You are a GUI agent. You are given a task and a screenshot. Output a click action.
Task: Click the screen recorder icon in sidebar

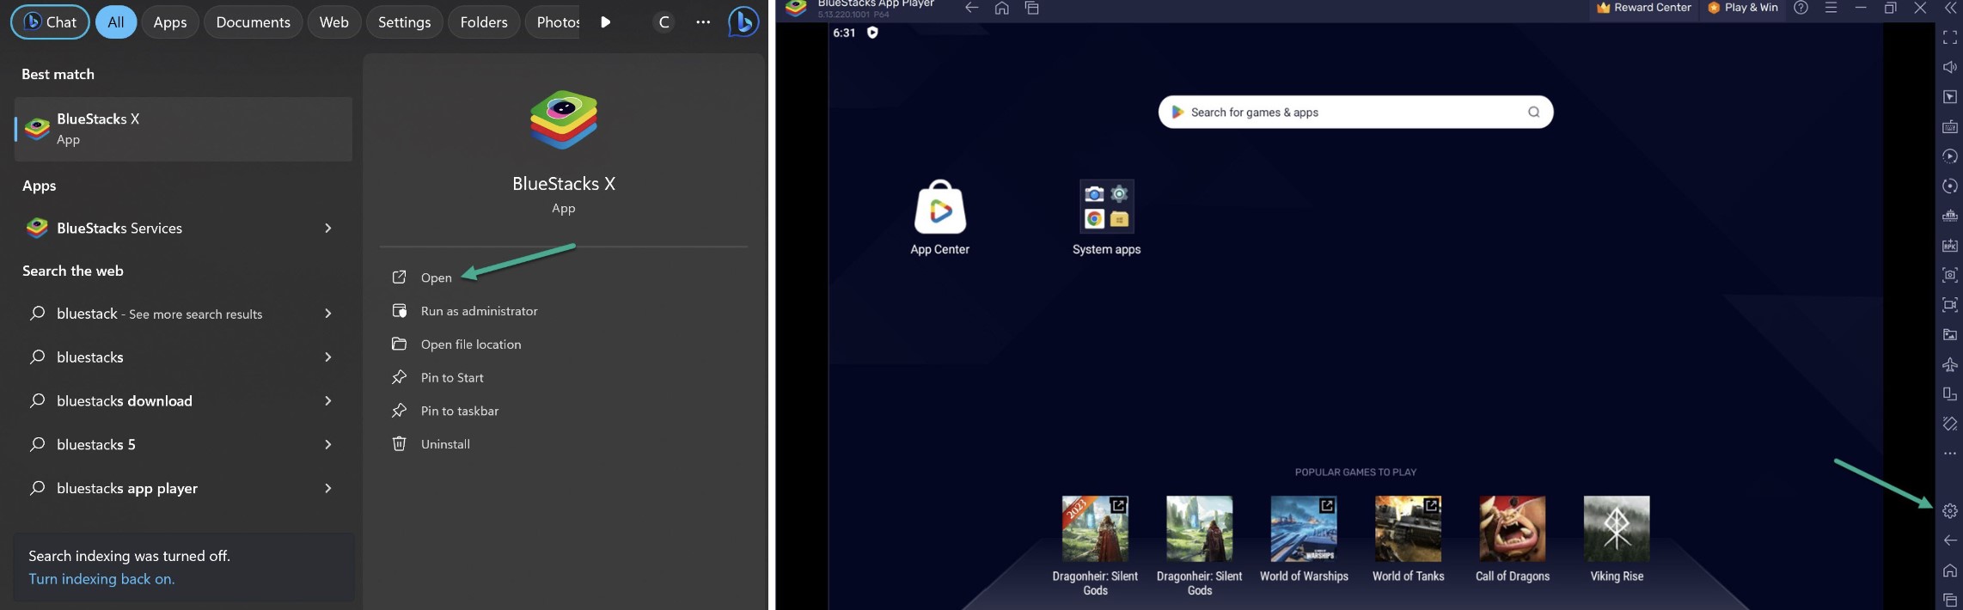click(1949, 304)
